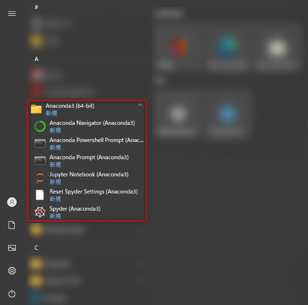Launch Anaconda Navigator via its green ring icon
The image size is (308, 305).
point(40,126)
